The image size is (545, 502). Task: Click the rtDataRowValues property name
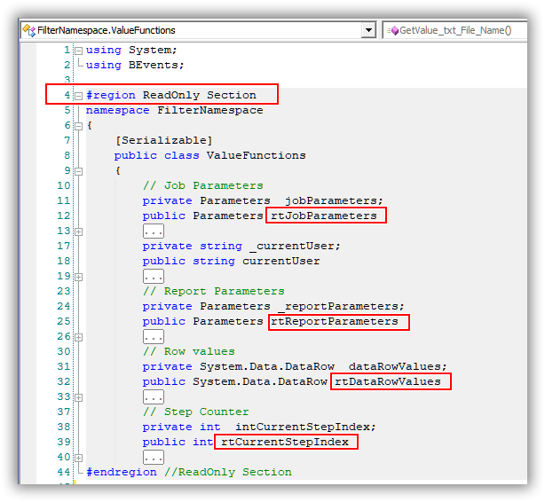point(387,381)
